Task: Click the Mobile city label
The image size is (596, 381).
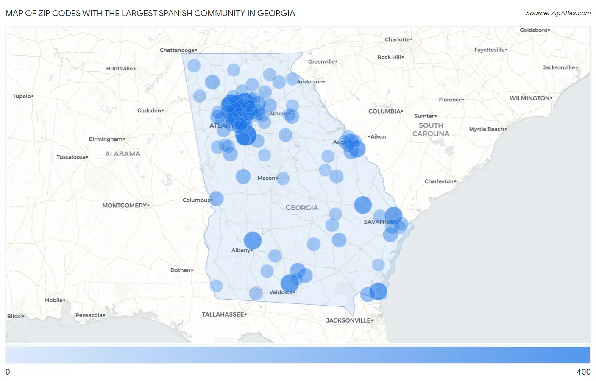Action: (55, 300)
